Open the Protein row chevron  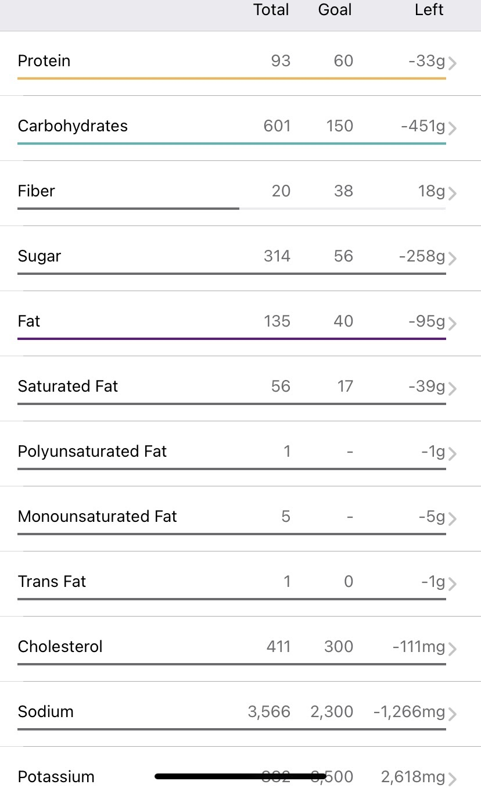click(x=453, y=63)
